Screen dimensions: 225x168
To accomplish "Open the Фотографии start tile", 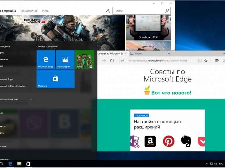I will tap(65, 60).
